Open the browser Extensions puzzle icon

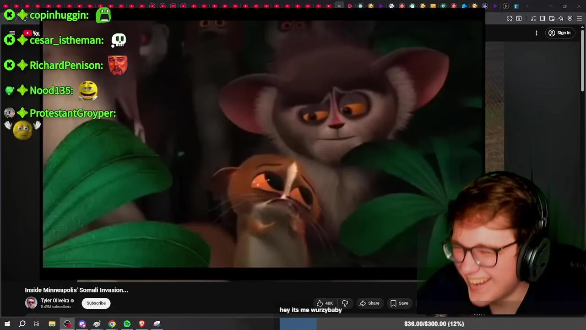pos(510,18)
